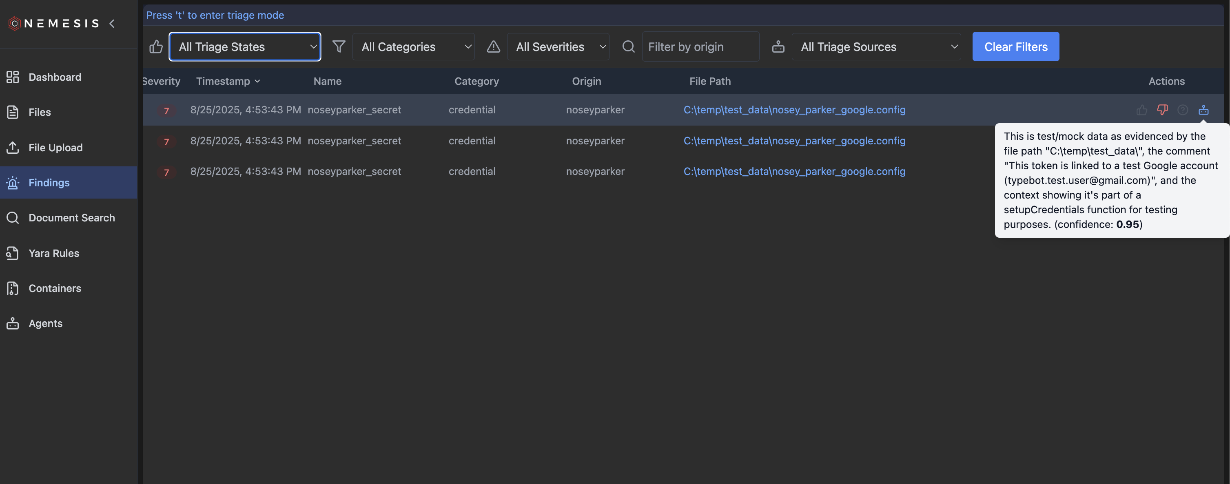This screenshot has width=1230, height=484.
Task: Focus the Filter by origin input field
Action: click(700, 47)
